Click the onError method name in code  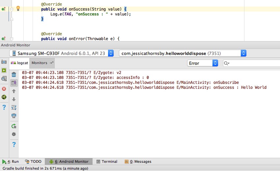click(x=77, y=39)
